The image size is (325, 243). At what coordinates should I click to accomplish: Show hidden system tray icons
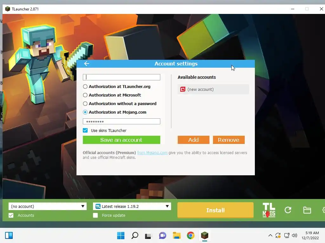click(x=270, y=235)
